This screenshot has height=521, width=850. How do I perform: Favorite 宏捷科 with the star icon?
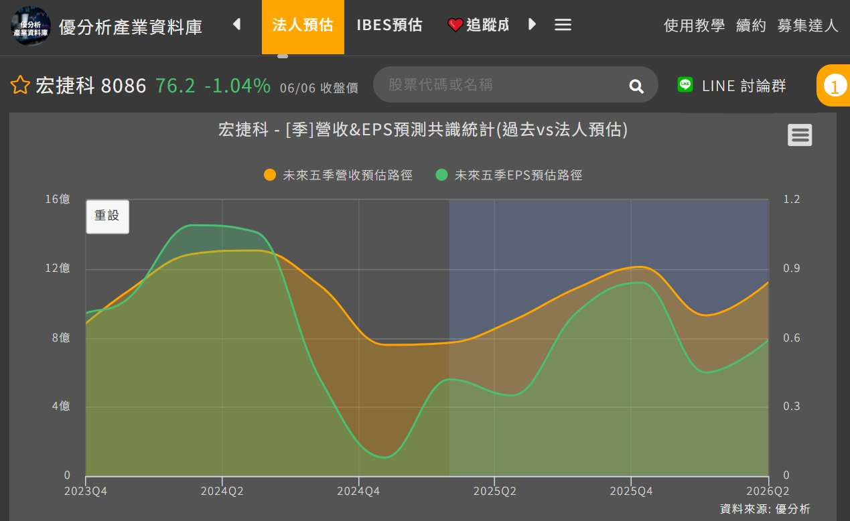point(20,86)
